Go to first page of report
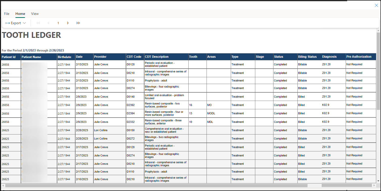This screenshot has height=191, width=381. (x=38, y=23)
